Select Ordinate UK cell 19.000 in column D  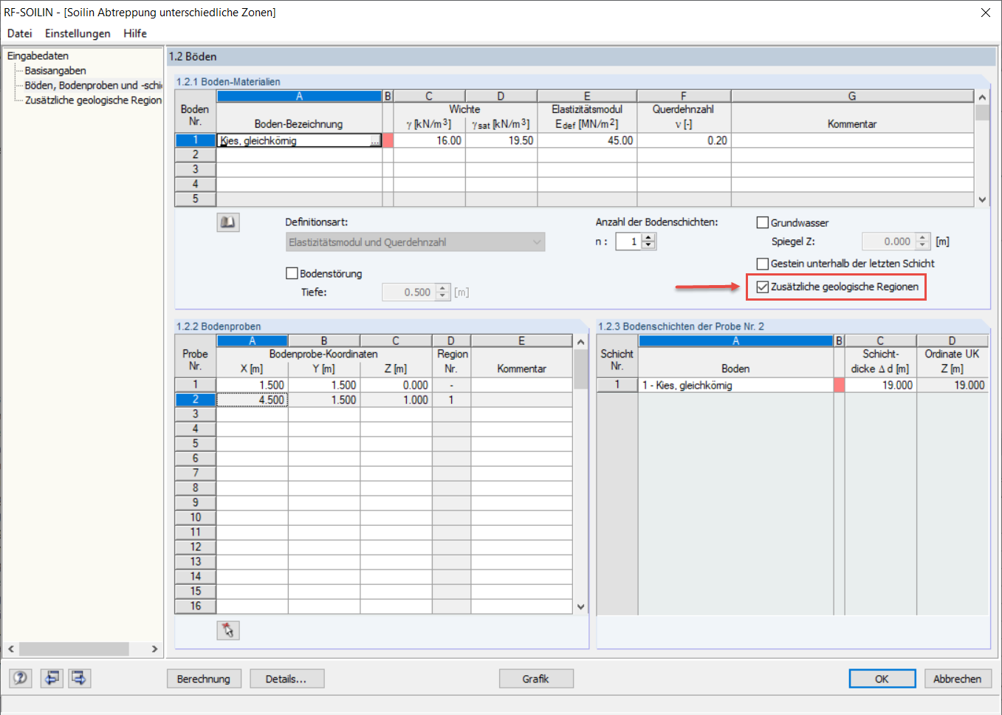[952, 385]
